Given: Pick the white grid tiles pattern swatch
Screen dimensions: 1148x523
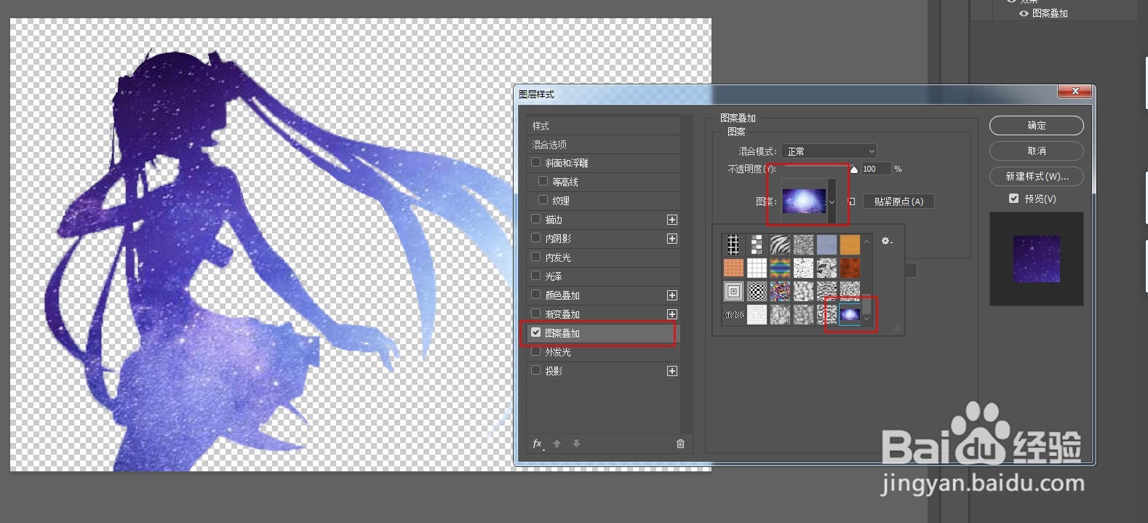Looking at the screenshot, I should [x=757, y=268].
